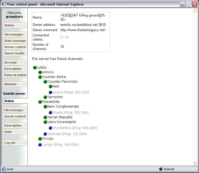The height and width of the screenshot is (173, 199).
Task: Open the Server health page
Action: pos(15,53)
